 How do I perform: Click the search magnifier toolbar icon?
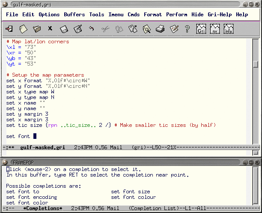click(146, 29)
